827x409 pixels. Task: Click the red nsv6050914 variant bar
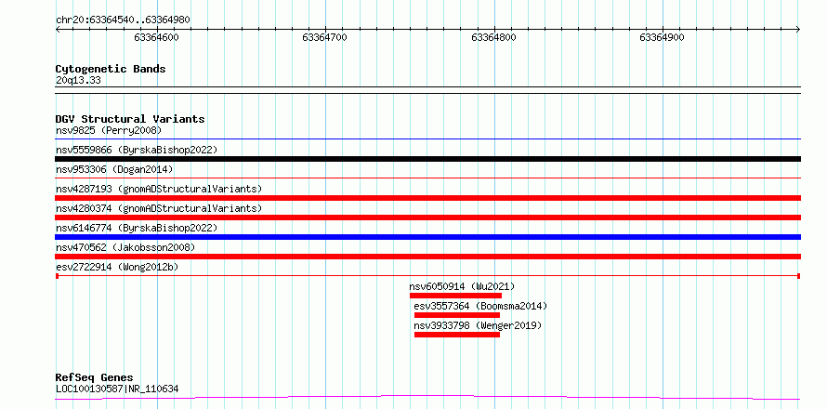(455, 296)
